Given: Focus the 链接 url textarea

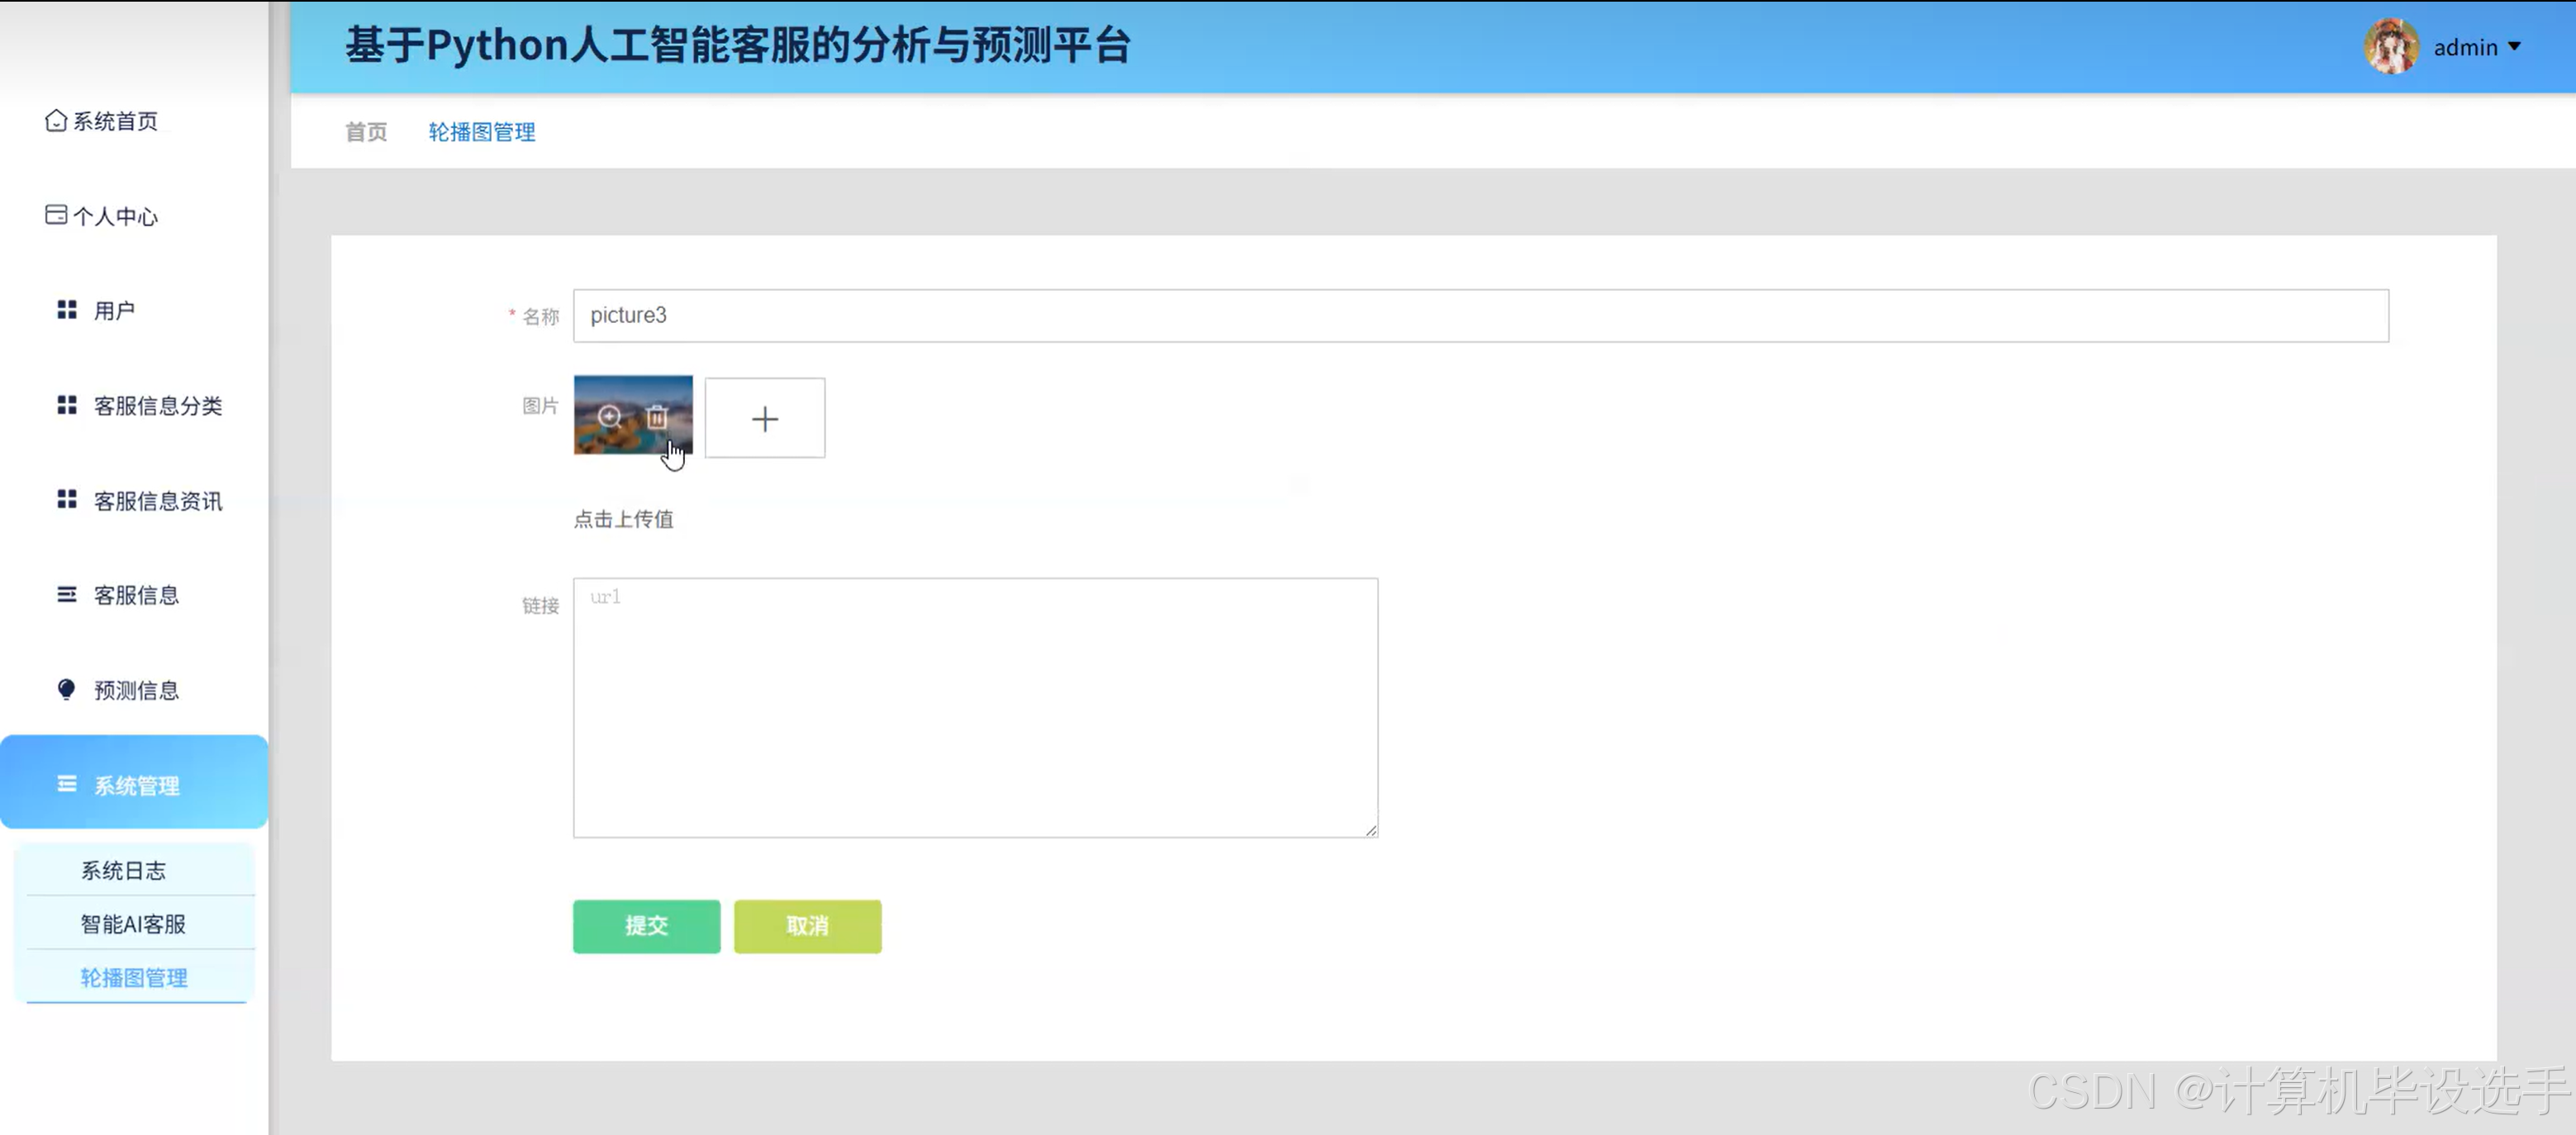Looking at the screenshot, I should tap(976, 708).
